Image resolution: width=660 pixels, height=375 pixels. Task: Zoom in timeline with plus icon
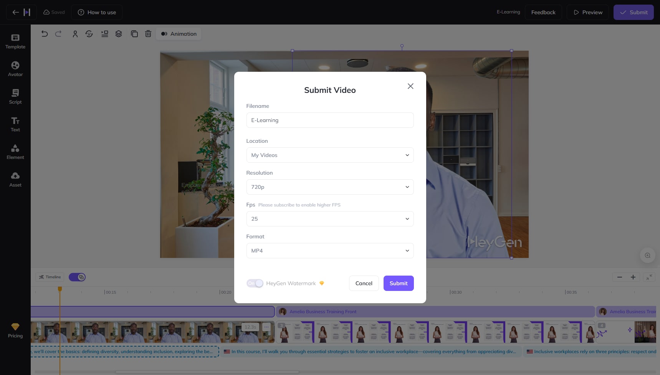pos(633,277)
